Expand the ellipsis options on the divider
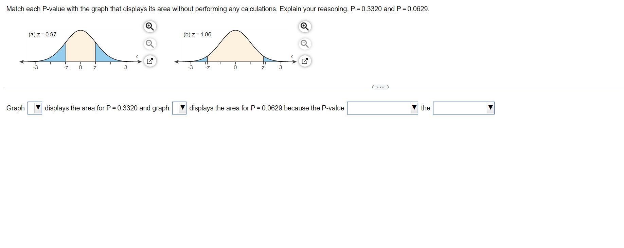Screen dimensions: 624x248 click(380, 87)
